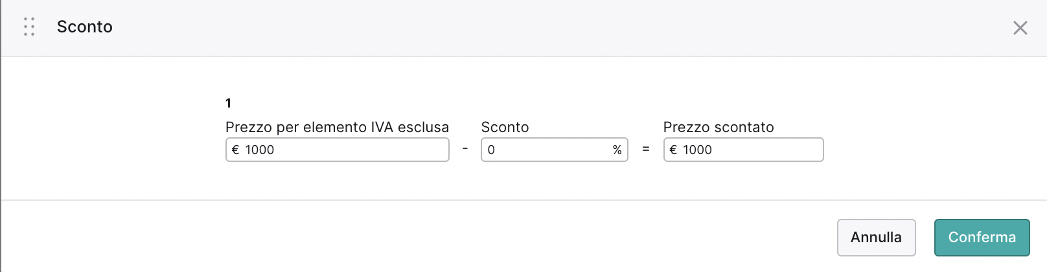This screenshot has height=272, width=1047.
Task: Click the Sconto label above the percent field
Action: point(505,127)
